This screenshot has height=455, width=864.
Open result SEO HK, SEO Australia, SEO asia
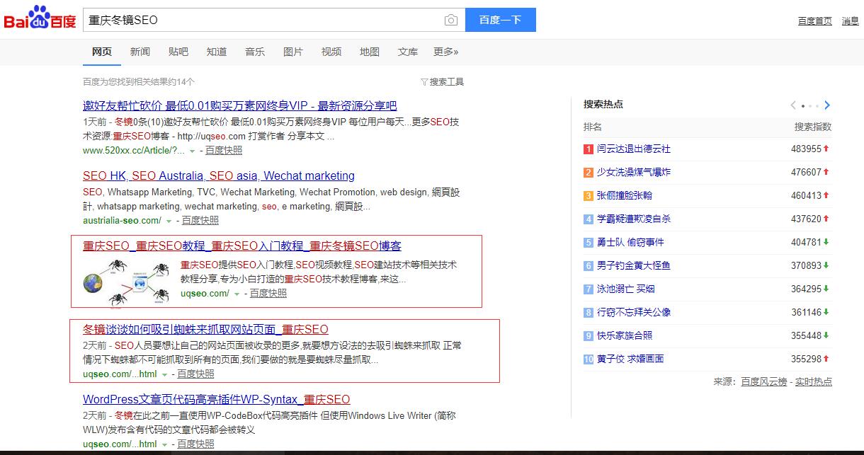coord(219,175)
